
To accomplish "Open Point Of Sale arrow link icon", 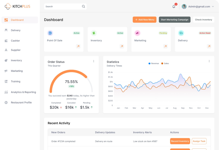I will tap(78, 46).
